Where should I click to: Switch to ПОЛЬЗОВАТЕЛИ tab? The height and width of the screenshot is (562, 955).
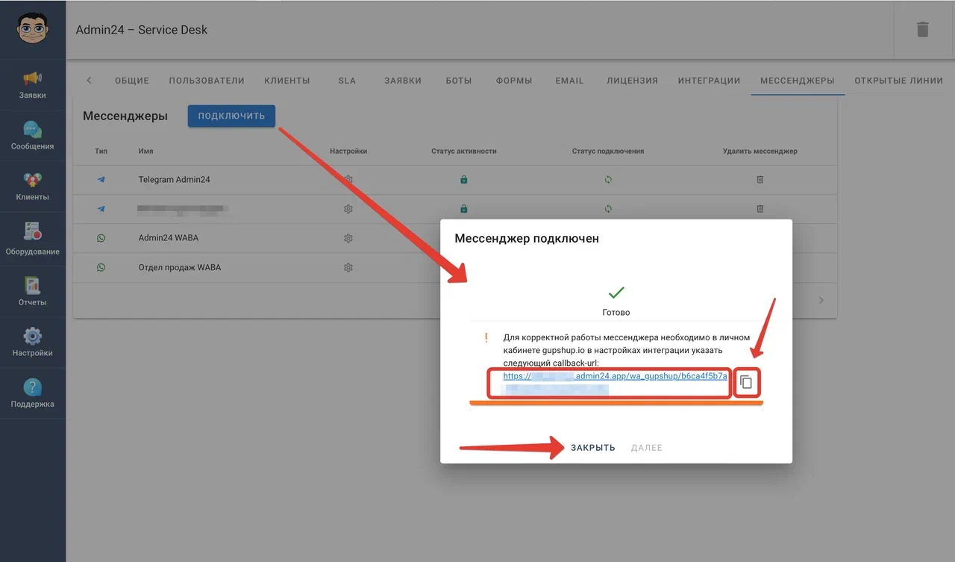(207, 81)
